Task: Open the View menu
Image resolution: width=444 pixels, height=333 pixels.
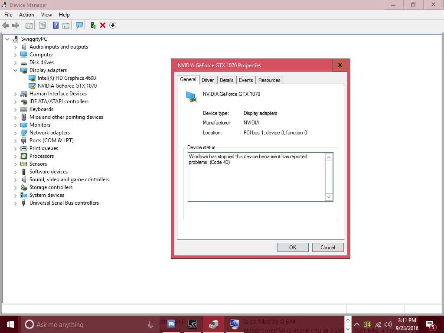Action: pyautogui.click(x=46, y=15)
